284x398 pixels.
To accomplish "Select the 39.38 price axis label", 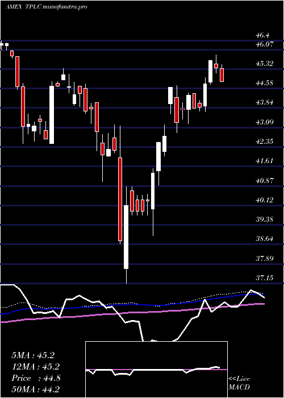I will 265,219.
